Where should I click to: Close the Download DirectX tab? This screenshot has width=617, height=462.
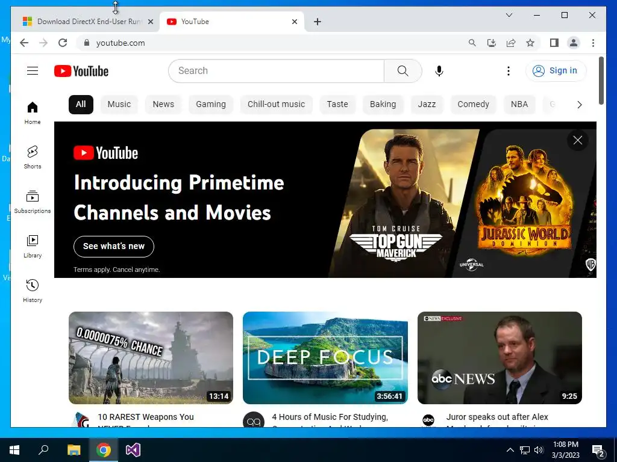click(150, 22)
